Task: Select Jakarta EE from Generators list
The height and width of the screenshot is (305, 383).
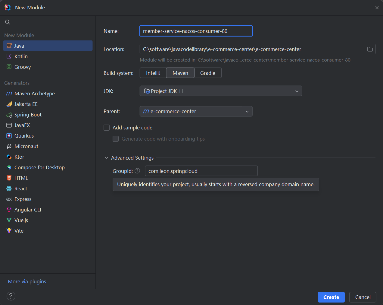Action: pos(26,104)
